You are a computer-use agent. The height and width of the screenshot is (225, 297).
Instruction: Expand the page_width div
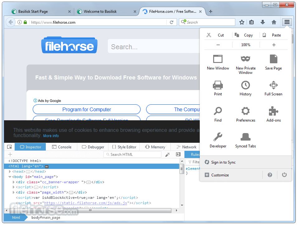coord(13,192)
